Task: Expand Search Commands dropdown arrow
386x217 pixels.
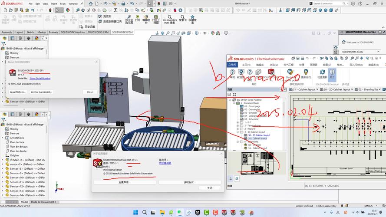Action: 347,4
